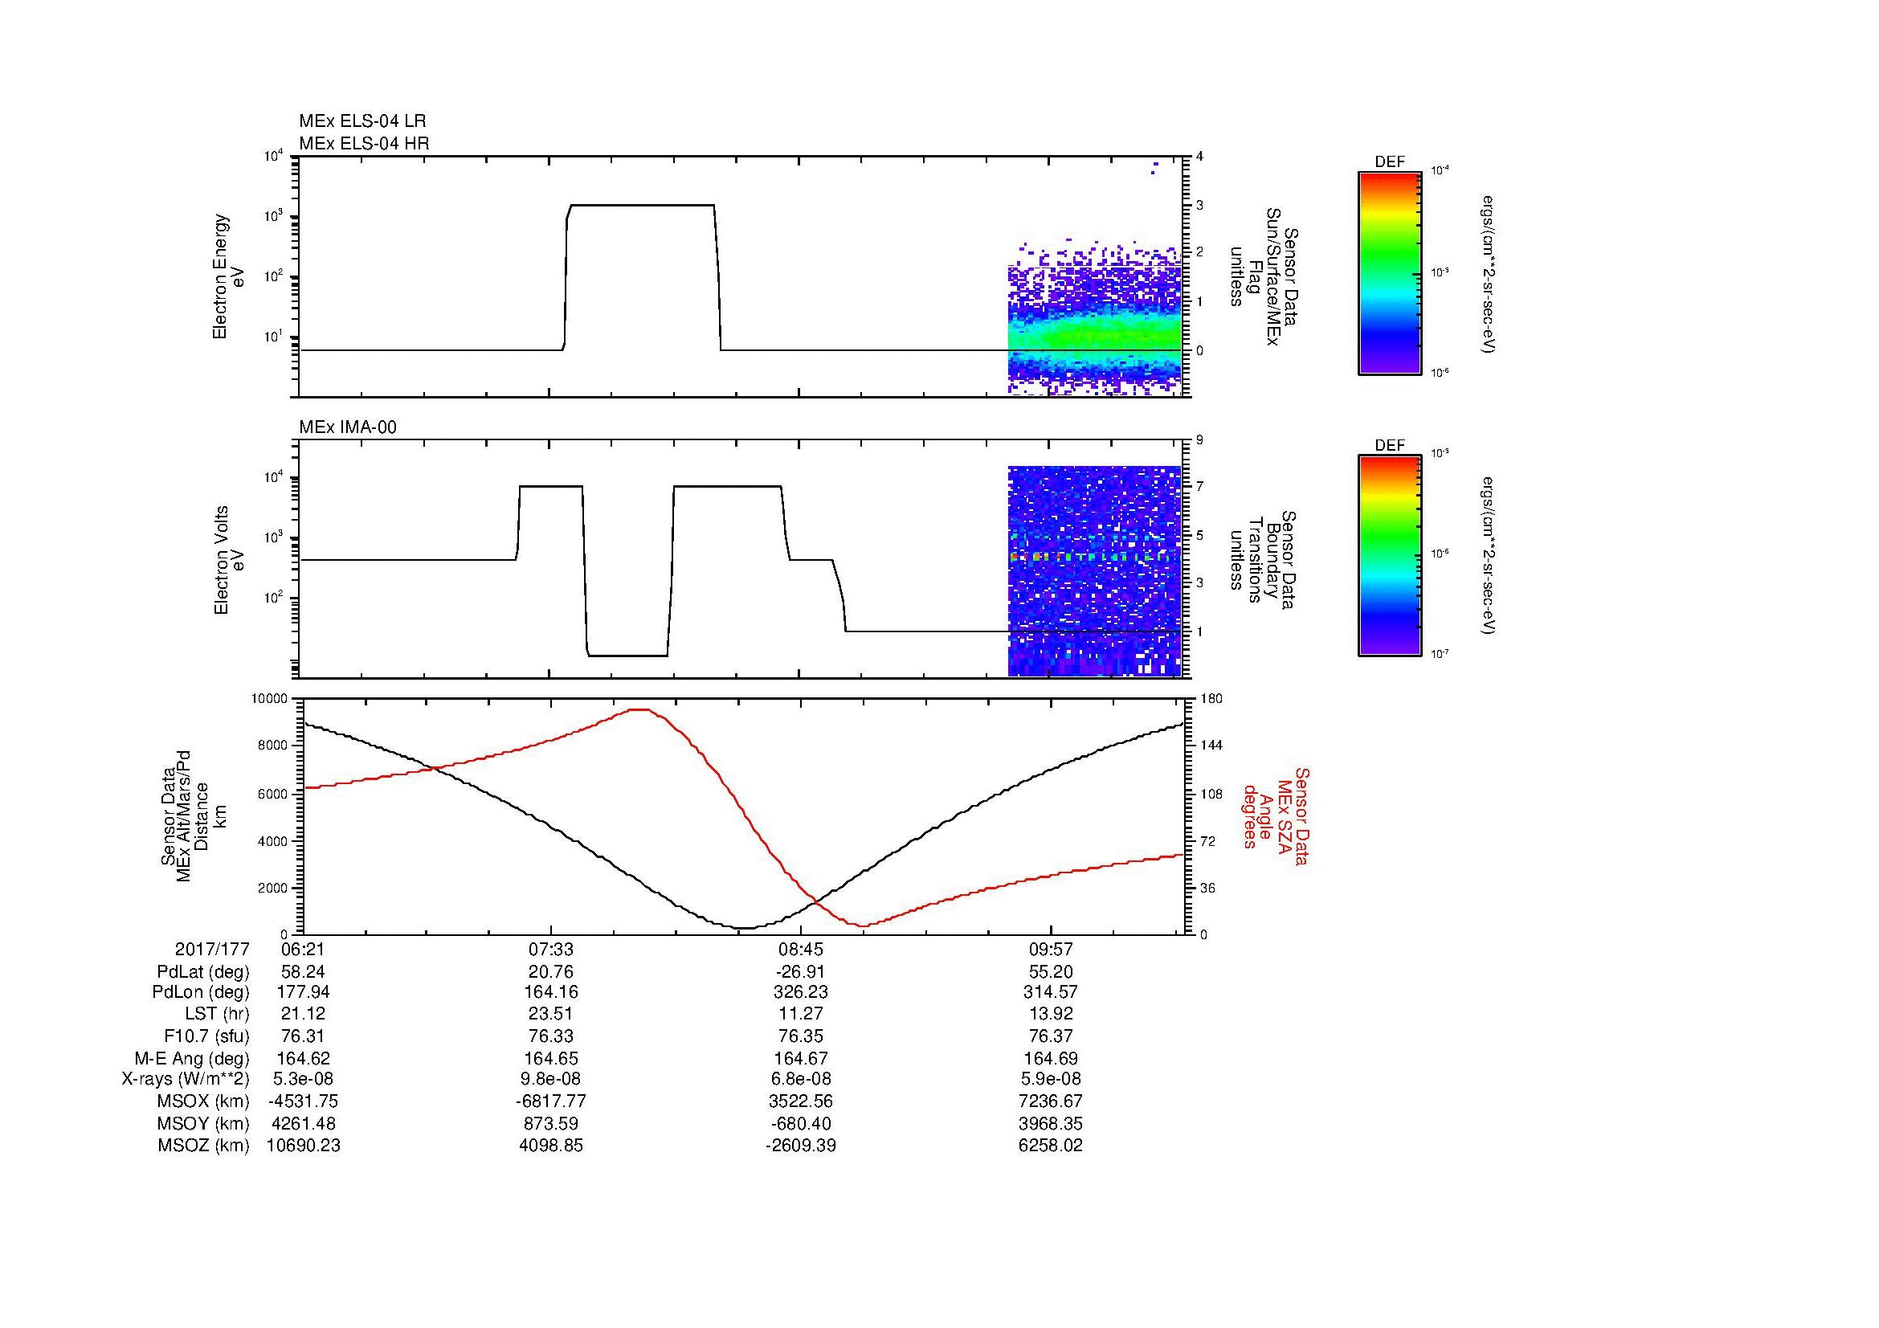
Task: Click the top ELS DEF color bar
Action: [x=1389, y=272]
